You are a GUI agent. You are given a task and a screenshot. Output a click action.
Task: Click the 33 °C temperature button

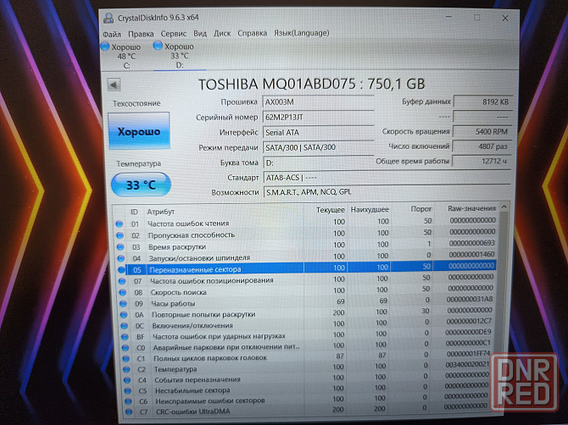140,184
